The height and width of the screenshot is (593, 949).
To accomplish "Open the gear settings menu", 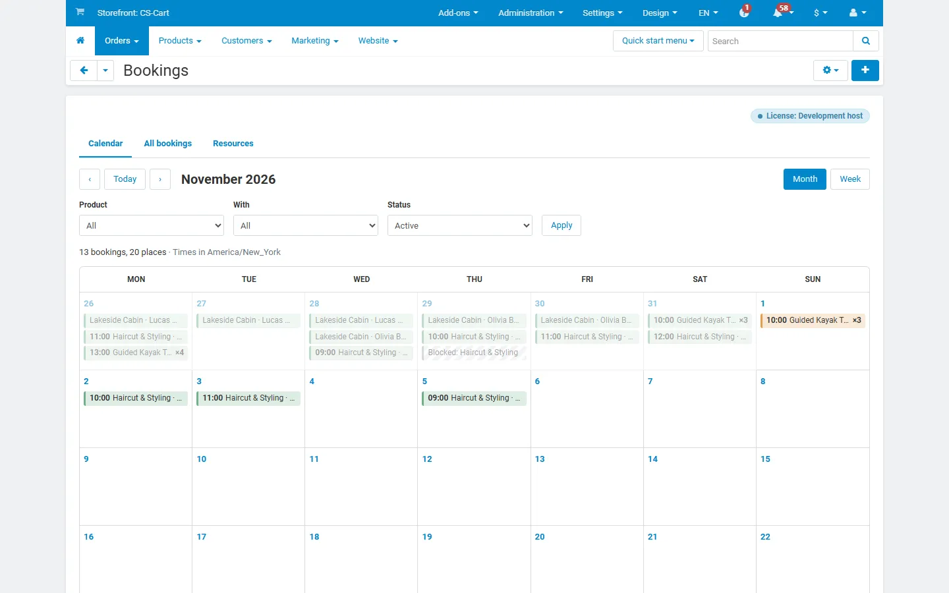I will pos(830,71).
